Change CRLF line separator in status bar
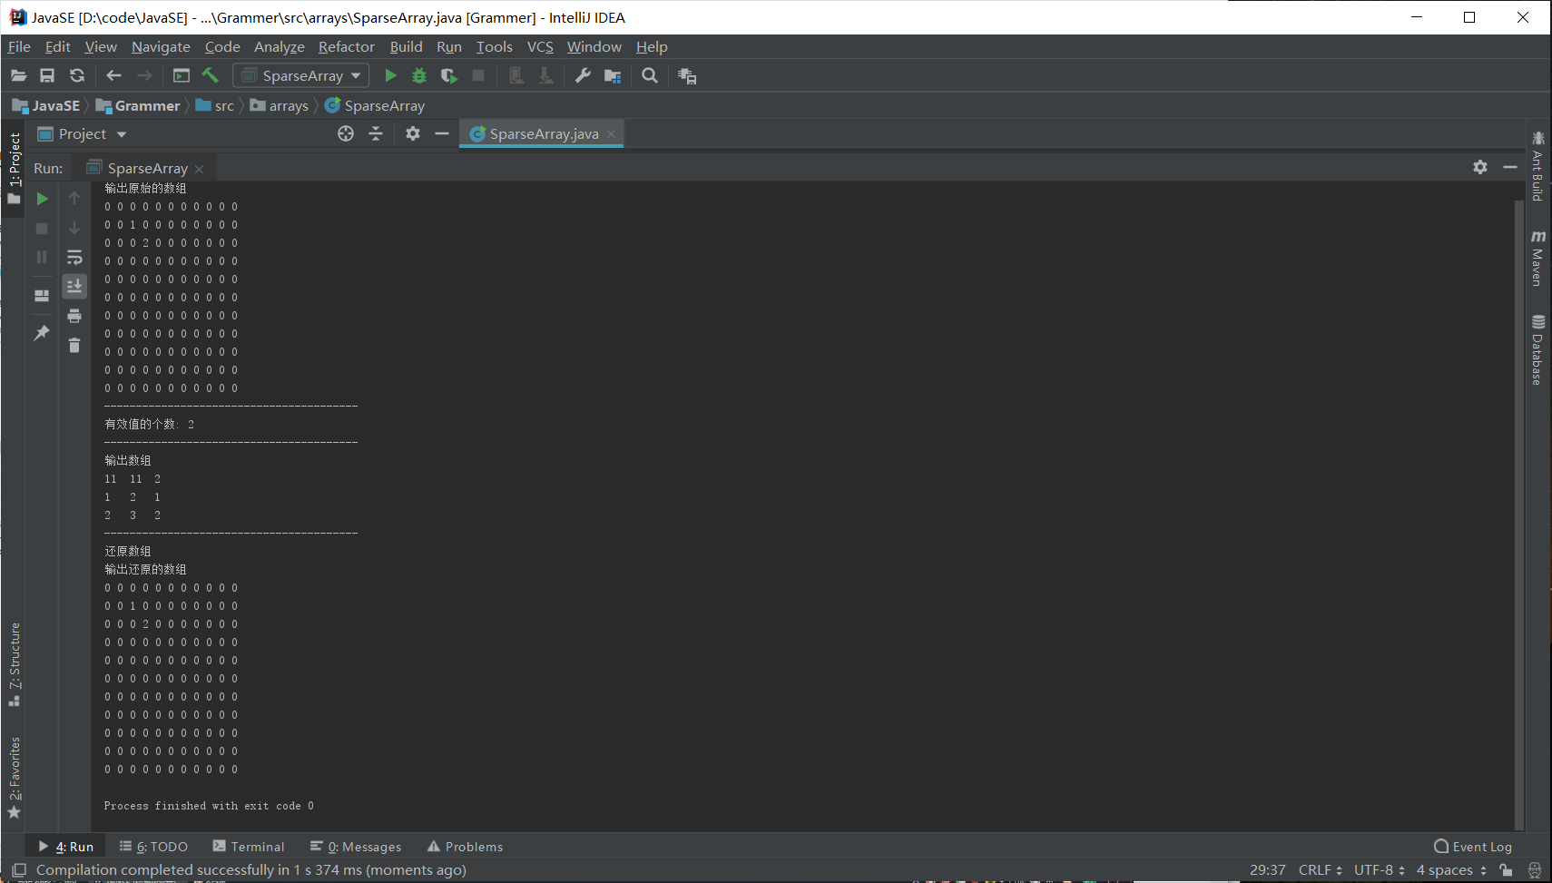The height and width of the screenshot is (883, 1552). point(1320,870)
